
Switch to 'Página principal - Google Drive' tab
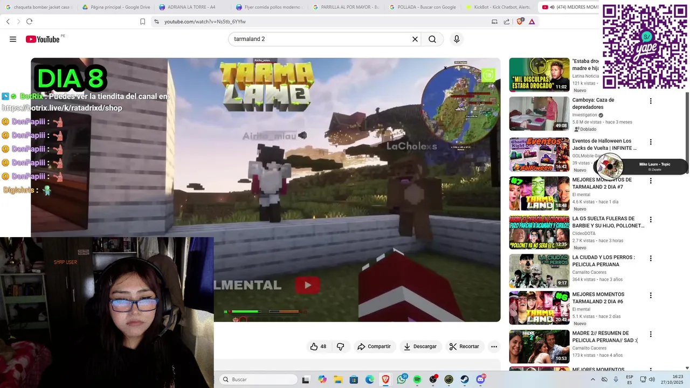click(x=115, y=7)
